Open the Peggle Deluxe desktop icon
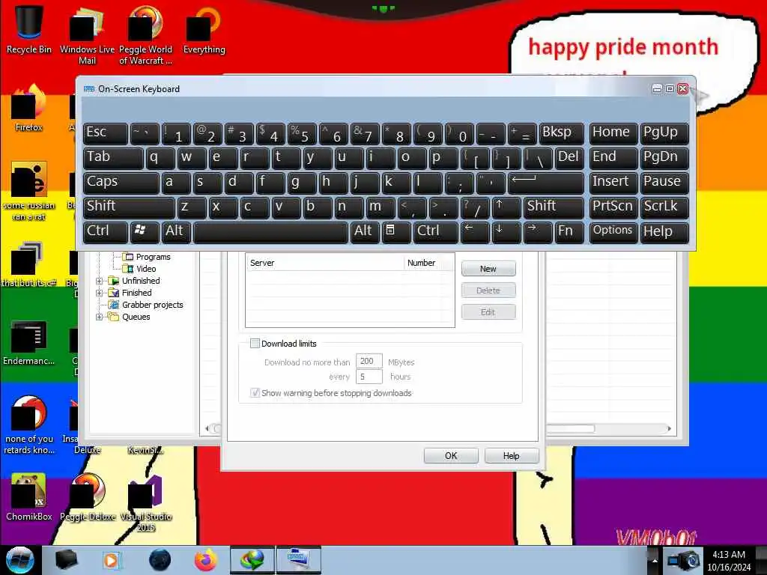This screenshot has height=575, width=767. (x=87, y=496)
